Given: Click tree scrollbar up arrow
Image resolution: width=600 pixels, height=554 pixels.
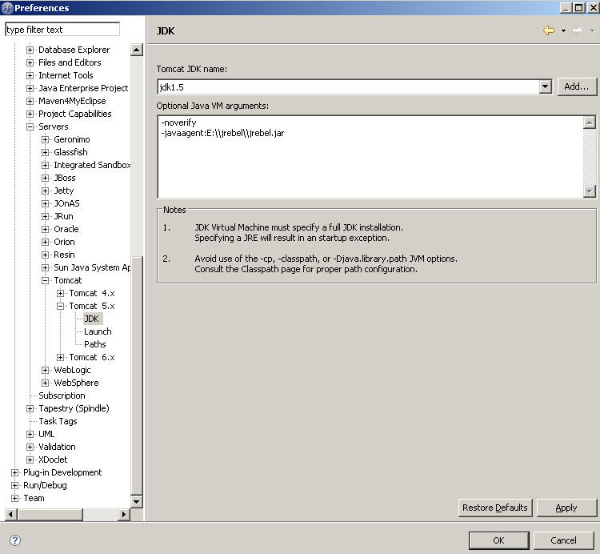Looking at the screenshot, I should [x=137, y=50].
